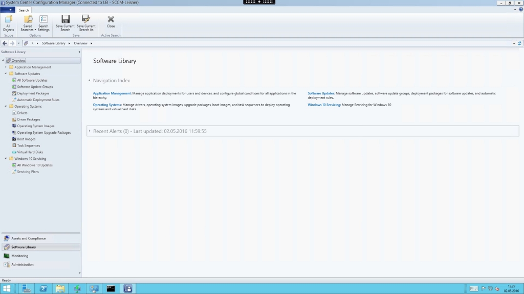
Task: Click Save Current Search As
Action: pyautogui.click(x=86, y=23)
